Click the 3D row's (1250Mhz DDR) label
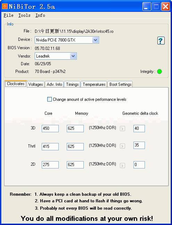Image resolution: width=172 pixels, height=225 pixels. click(103, 128)
